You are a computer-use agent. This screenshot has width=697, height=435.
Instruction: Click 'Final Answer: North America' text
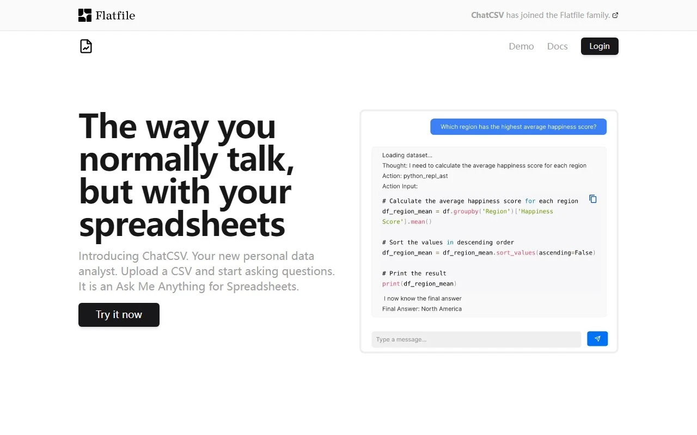pos(422,309)
